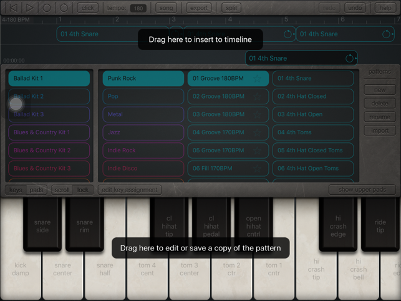Favorite star on 05 Groove 170BPM
The width and height of the screenshot is (401, 301).
257,150
